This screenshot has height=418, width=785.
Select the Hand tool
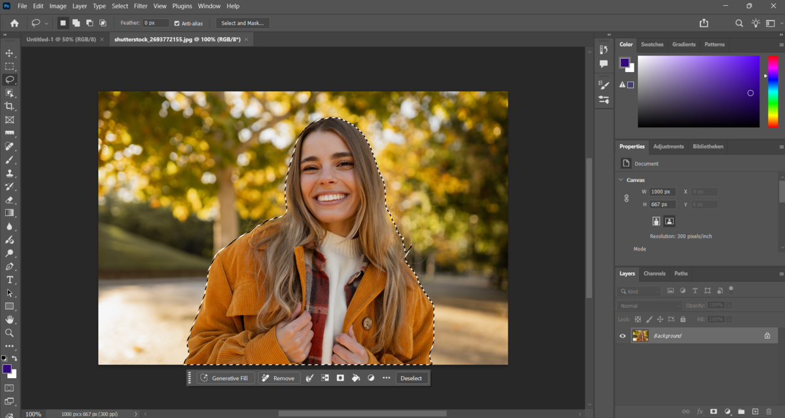pyautogui.click(x=9, y=319)
